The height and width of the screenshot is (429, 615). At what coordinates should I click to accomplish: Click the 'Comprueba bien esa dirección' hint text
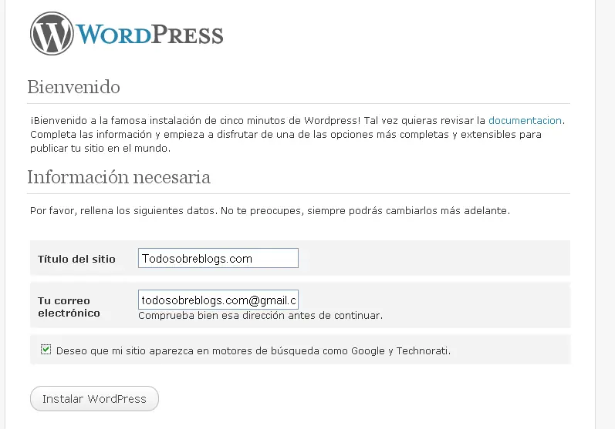pyautogui.click(x=261, y=316)
